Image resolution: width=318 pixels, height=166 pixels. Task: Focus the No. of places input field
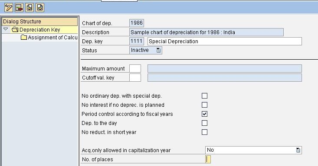click(208, 159)
